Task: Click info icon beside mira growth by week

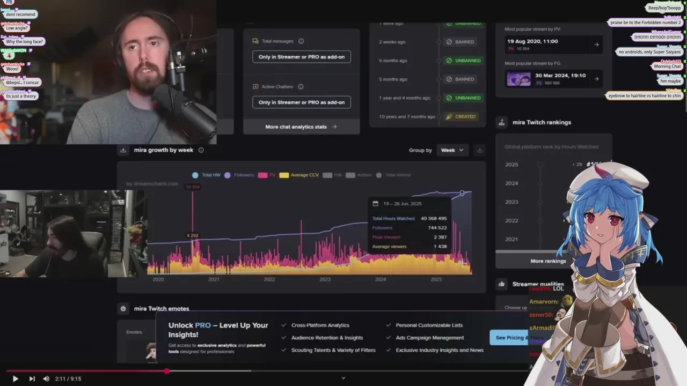Action: [201, 150]
